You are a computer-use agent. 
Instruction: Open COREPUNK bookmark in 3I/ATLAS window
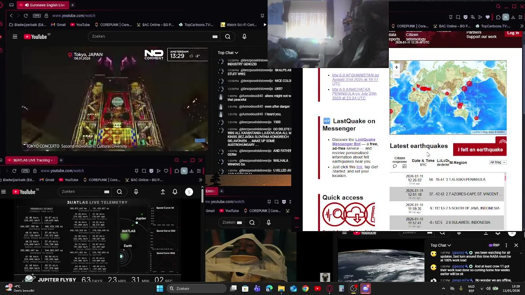click(x=101, y=180)
